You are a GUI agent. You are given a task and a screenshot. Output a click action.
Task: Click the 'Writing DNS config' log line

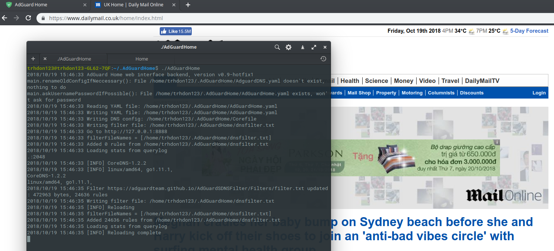[142, 119]
